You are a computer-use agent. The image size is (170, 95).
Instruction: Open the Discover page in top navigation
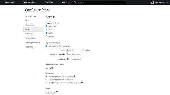pos(10,2)
